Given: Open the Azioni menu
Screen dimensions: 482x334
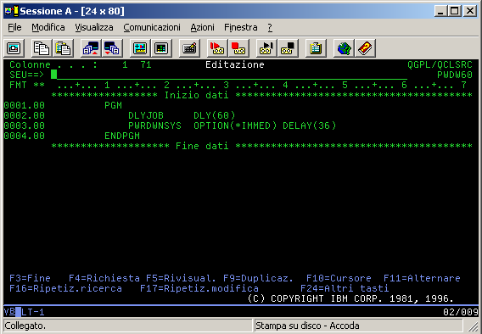Looking at the screenshot, I should click(202, 27).
